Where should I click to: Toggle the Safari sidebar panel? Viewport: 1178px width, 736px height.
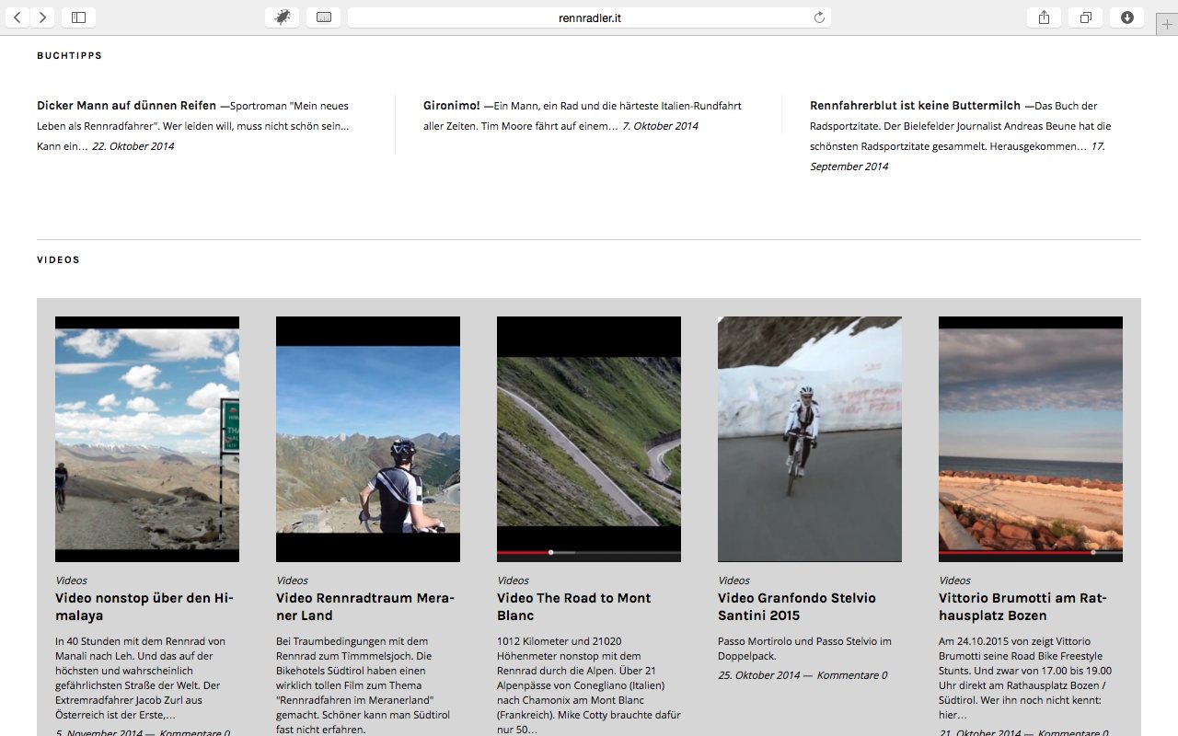coord(78,17)
